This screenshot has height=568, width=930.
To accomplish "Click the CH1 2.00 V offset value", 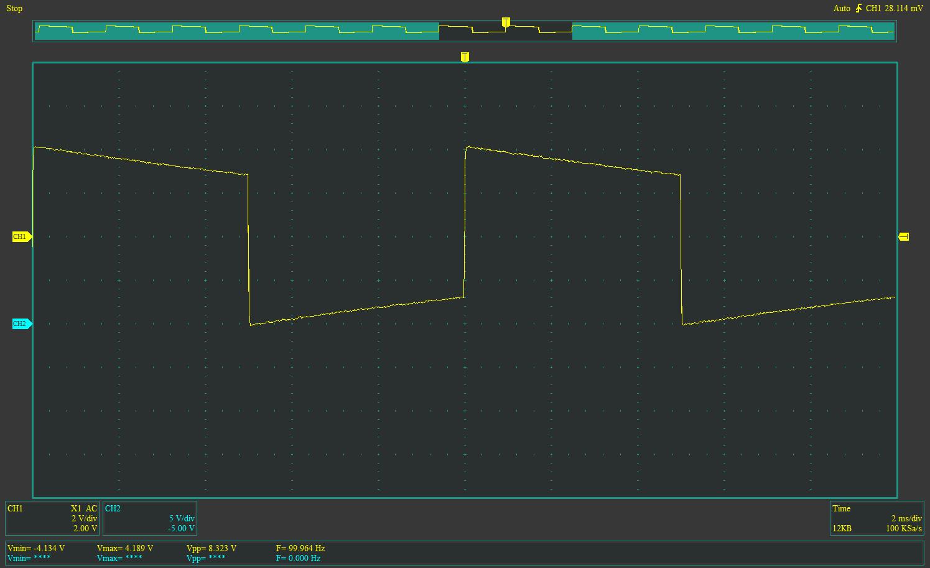I will pos(85,528).
